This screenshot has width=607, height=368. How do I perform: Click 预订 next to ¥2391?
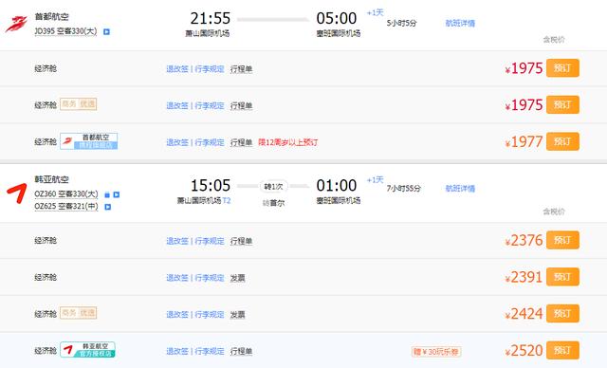(562, 277)
